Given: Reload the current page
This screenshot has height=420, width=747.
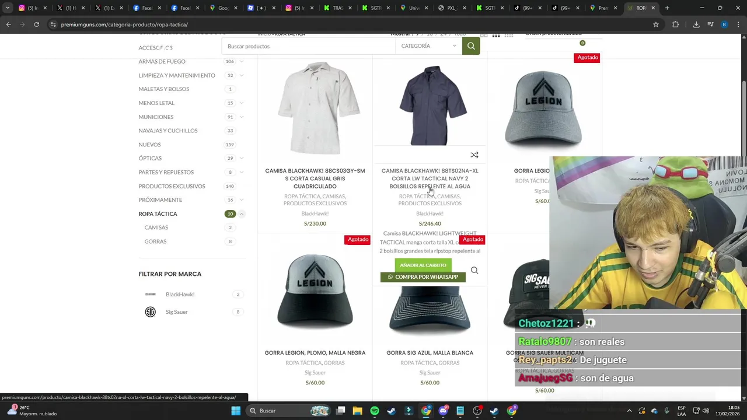Looking at the screenshot, I should tap(36, 24).
